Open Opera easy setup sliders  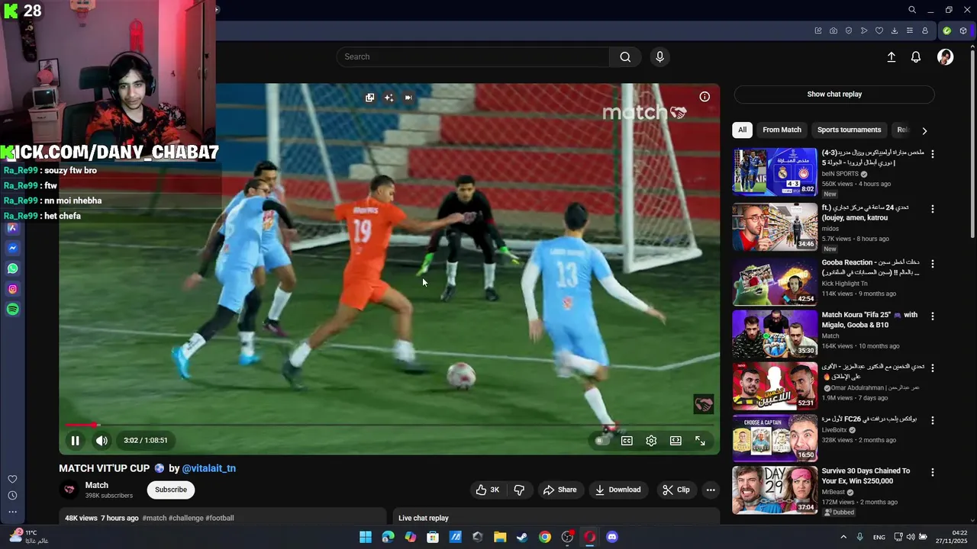tap(910, 30)
